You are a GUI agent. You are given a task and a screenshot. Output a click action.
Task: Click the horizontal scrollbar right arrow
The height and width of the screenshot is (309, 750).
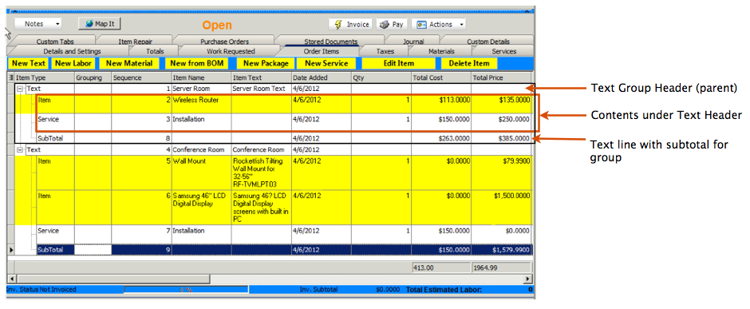tap(528, 279)
